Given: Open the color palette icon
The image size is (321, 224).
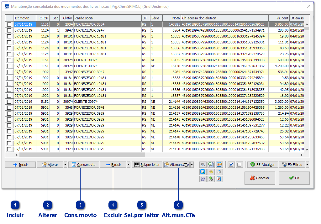Looking at the screenshot, I should pos(211,172).
